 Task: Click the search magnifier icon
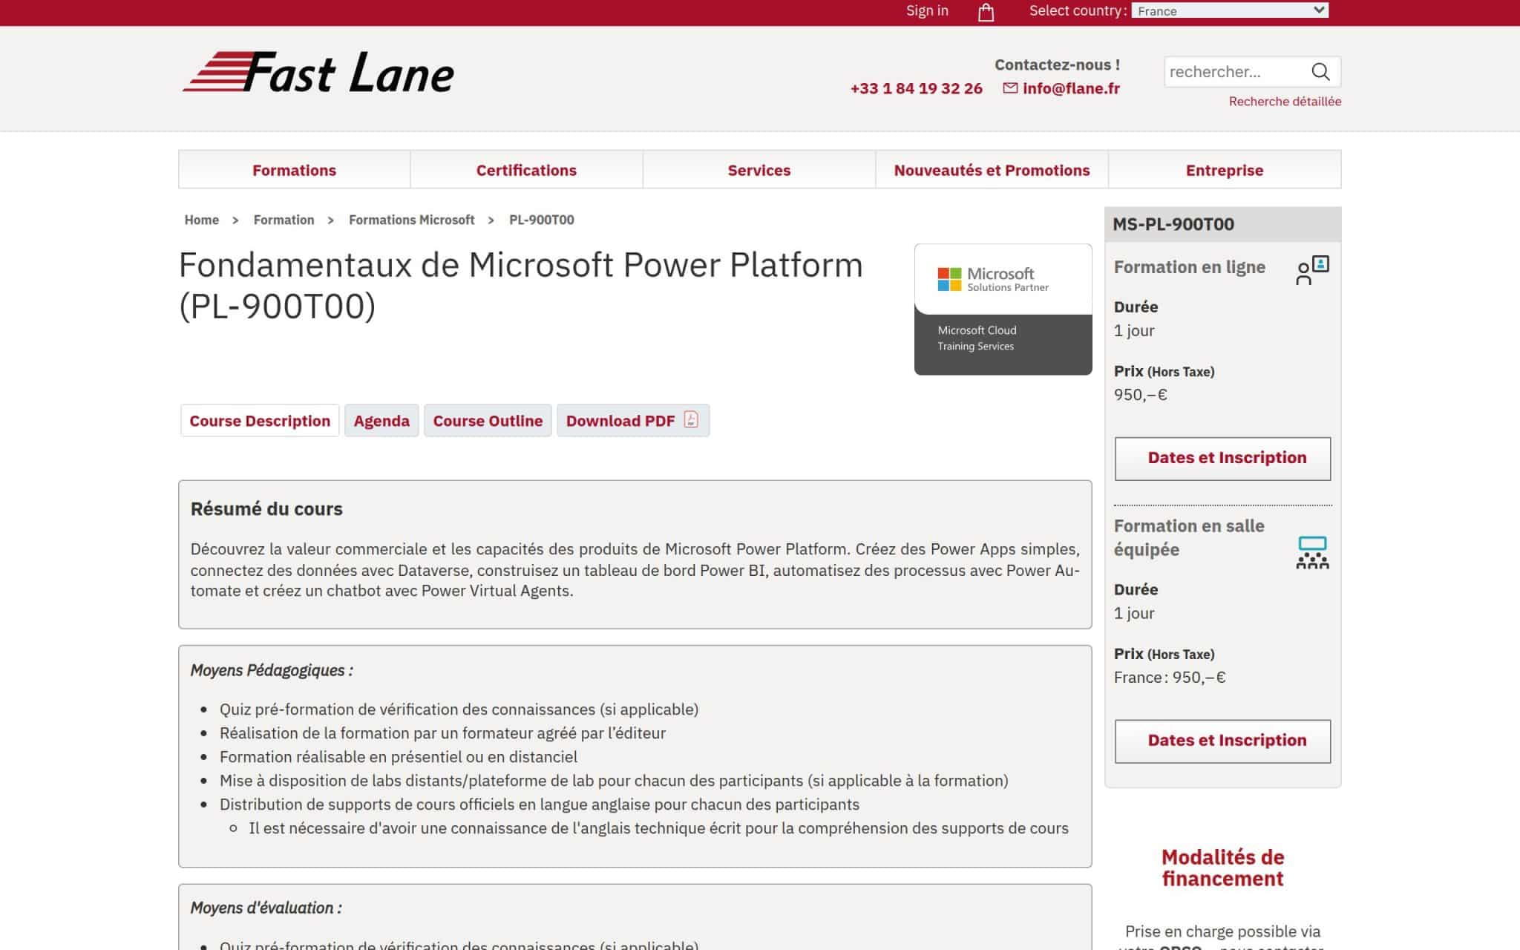coord(1320,71)
